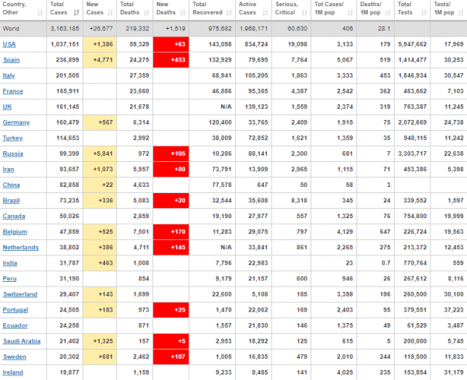This screenshot has height=380, width=467.
Task: Click the Switzerland country link
Action: coord(20,294)
